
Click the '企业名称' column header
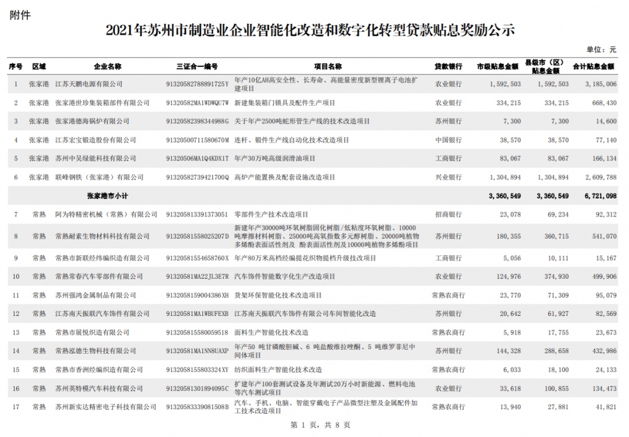pos(107,66)
